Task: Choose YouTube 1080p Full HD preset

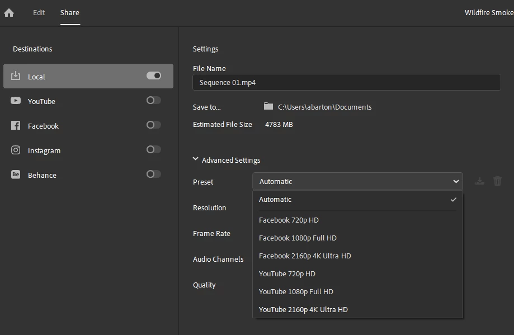Action: pos(296,291)
